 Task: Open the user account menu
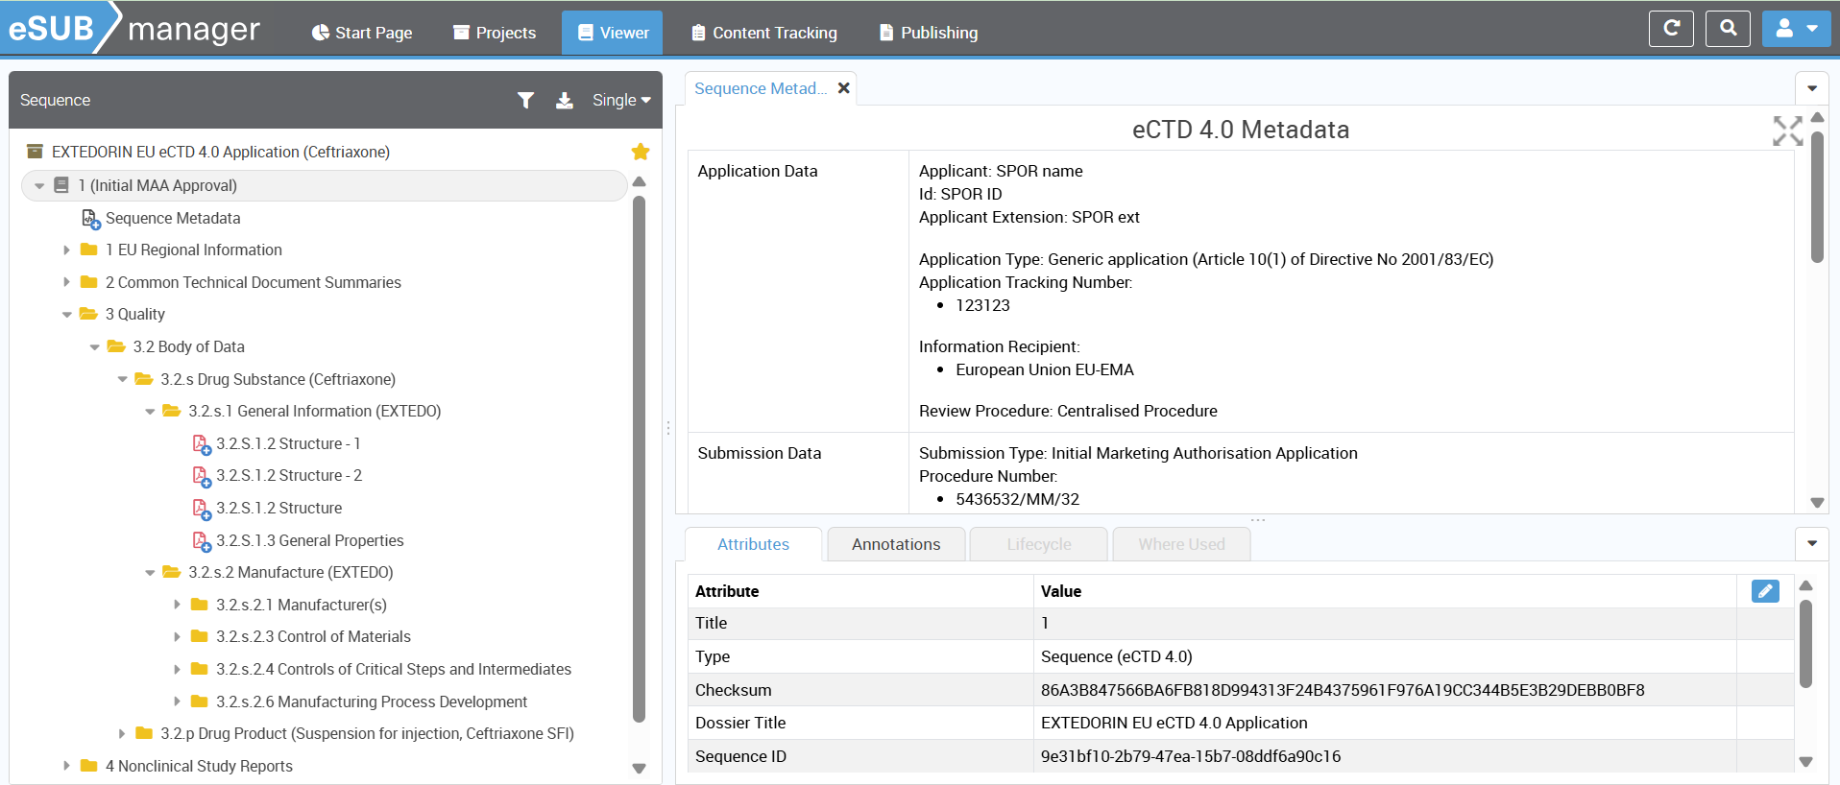1796,29
